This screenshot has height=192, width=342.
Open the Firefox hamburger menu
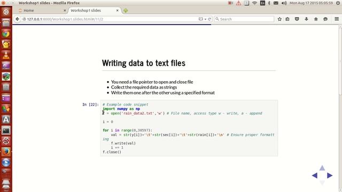tap(337, 19)
